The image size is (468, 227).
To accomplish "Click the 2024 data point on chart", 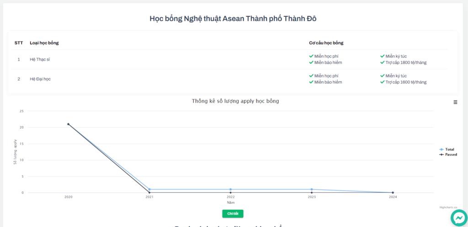I will click(x=393, y=192).
